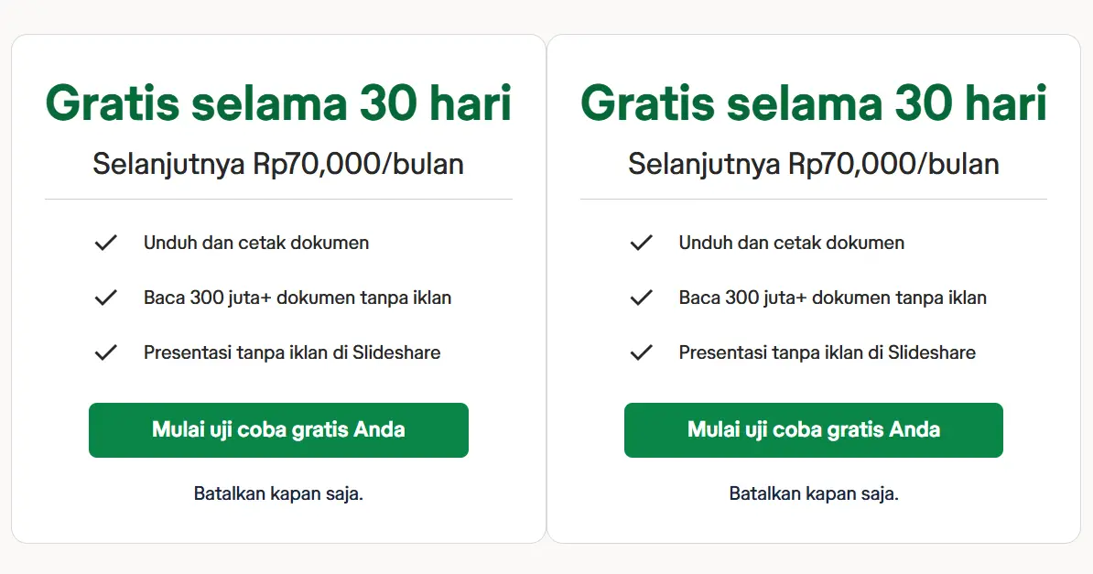Select "Presentasi tanpa iklan di Slideshare" in left card
The height and width of the screenshot is (574, 1093).
coord(292,352)
